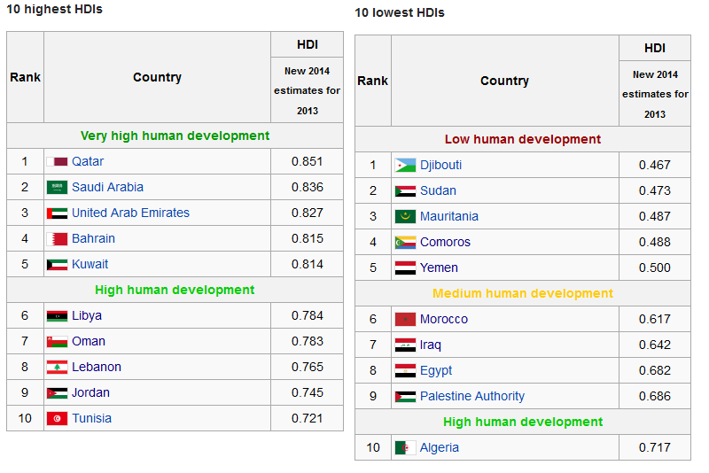The image size is (709, 473).
Task: Click the 'Medium human development' heading
Action: coord(523,294)
